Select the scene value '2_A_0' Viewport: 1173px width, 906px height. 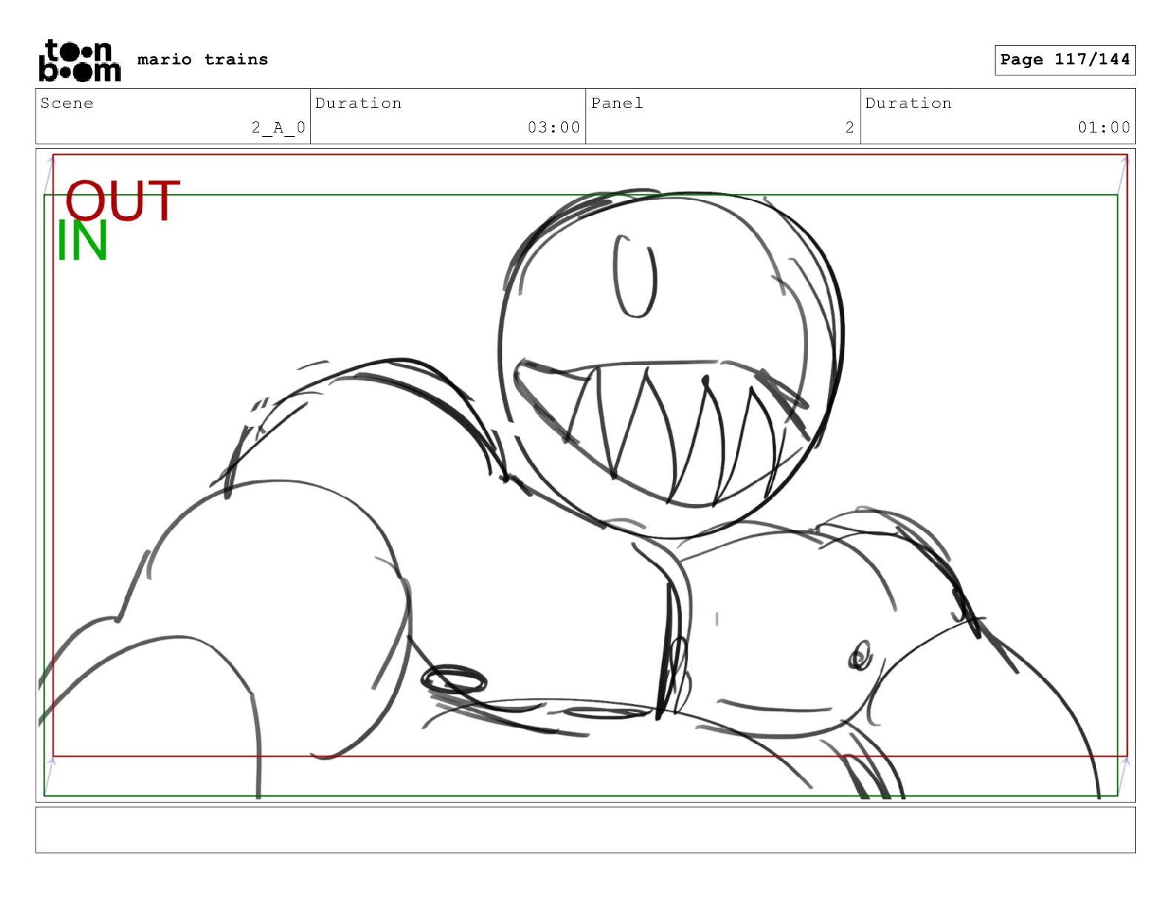[x=278, y=127]
